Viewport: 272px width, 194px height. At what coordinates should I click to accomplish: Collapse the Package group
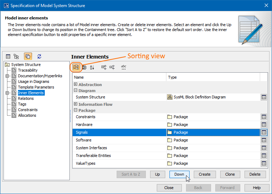(76, 110)
